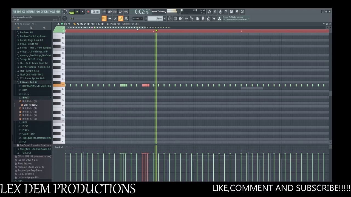Select the piano roll delete tool

tap(85, 24)
